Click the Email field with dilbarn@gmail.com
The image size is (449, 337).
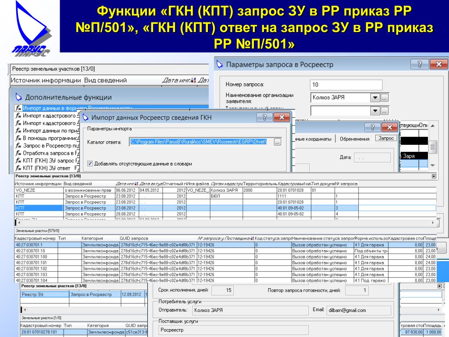click(x=359, y=310)
